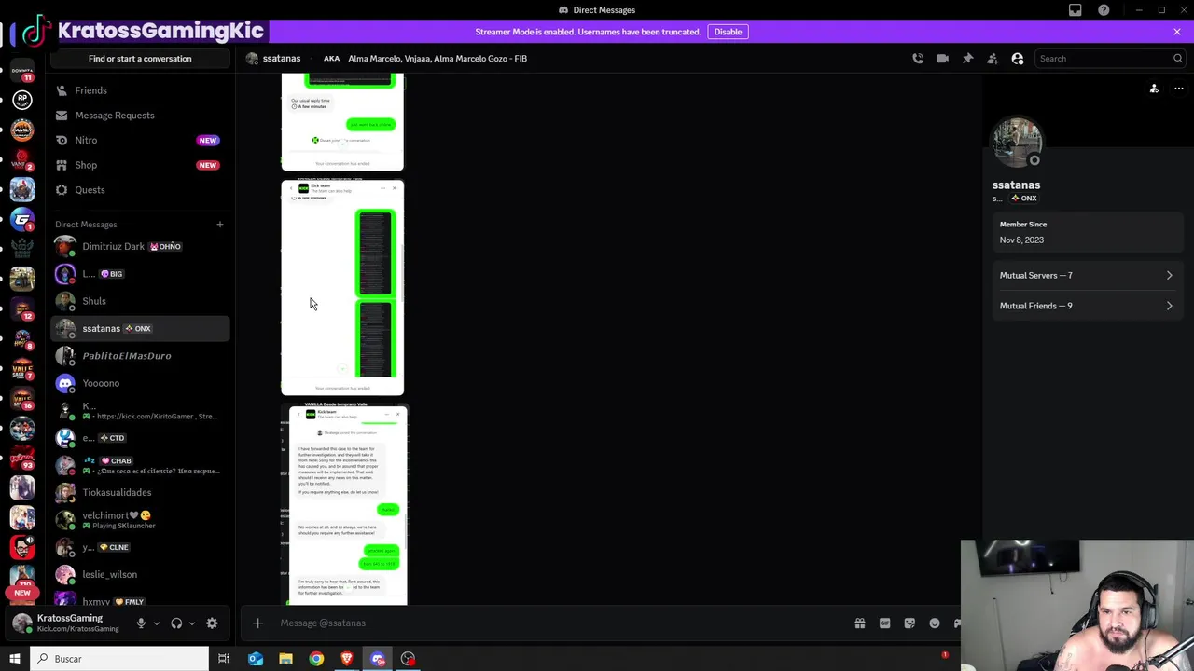Open DM with Dimitriuz Dark
This screenshot has height=671, width=1194.
tap(140, 247)
